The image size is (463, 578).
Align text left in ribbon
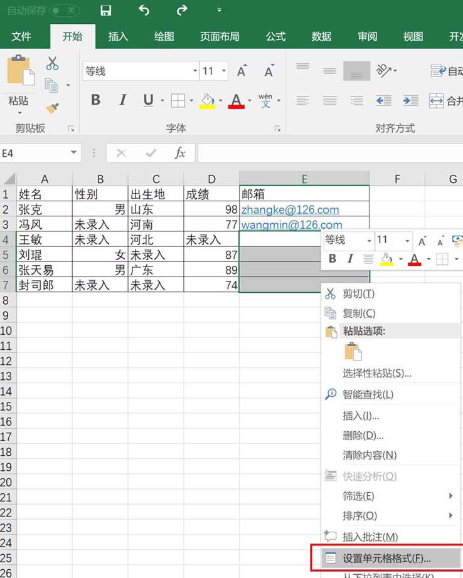pyautogui.click(x=302, y=100)
